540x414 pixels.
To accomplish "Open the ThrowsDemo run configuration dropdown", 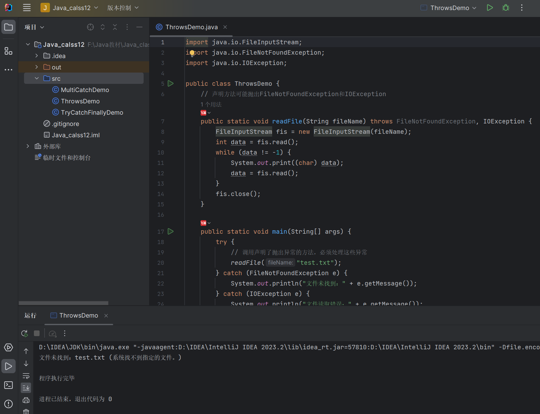I will (449, 8).
